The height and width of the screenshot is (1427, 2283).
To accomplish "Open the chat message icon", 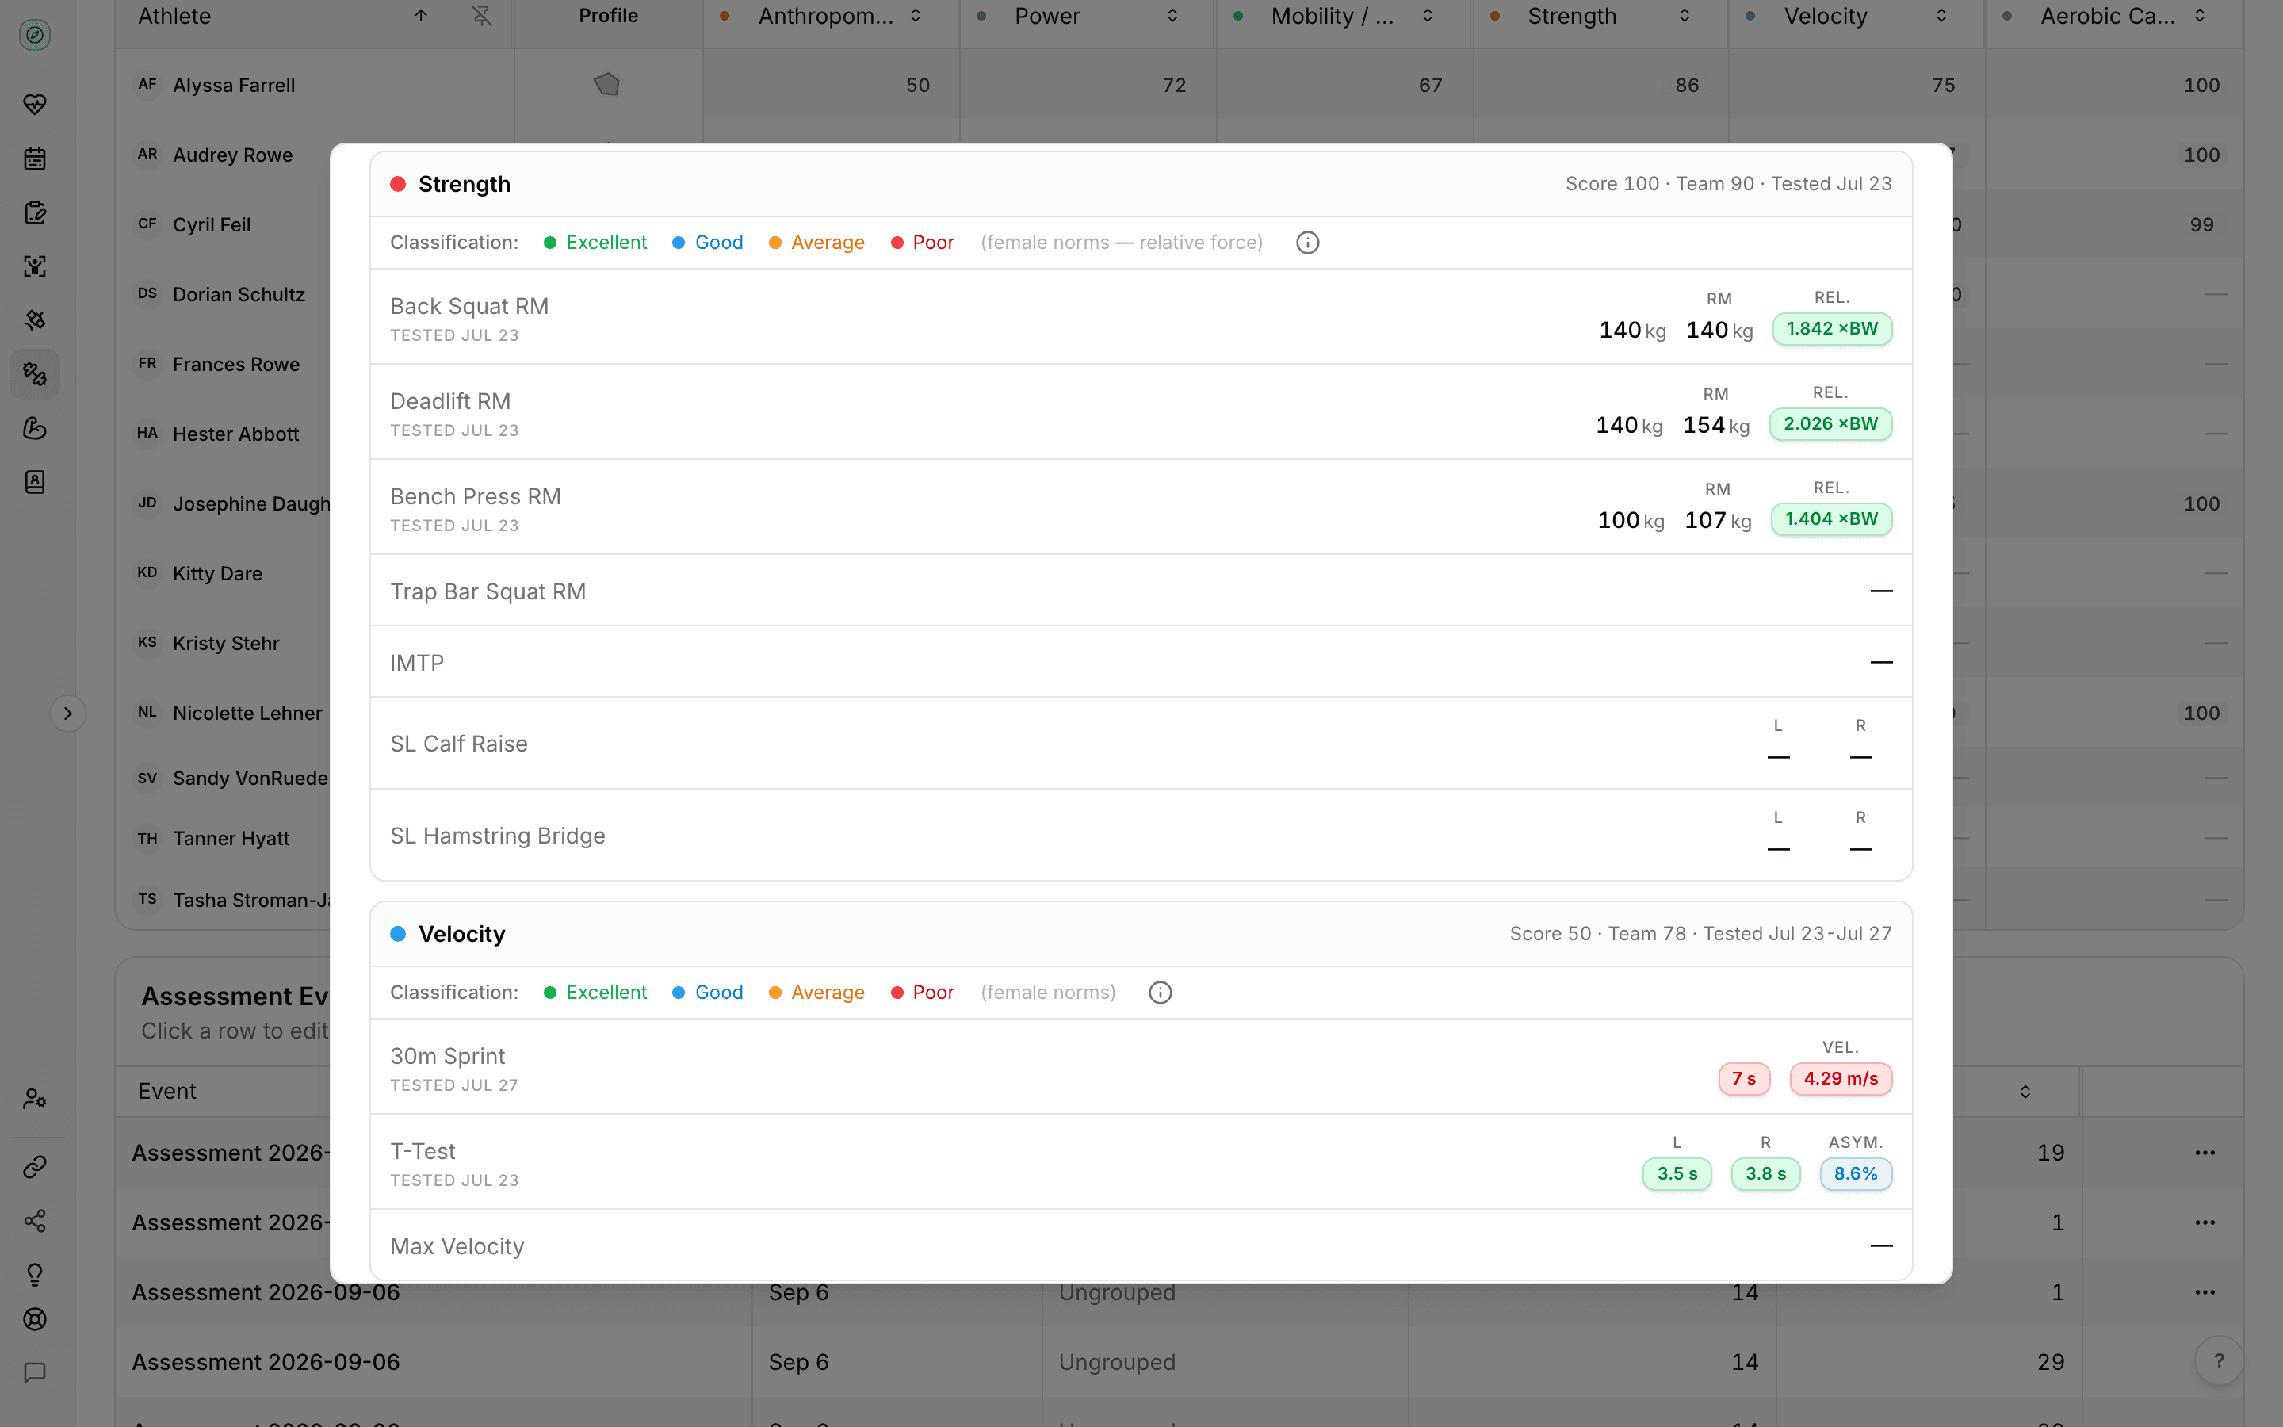I will pos(35,1373).
